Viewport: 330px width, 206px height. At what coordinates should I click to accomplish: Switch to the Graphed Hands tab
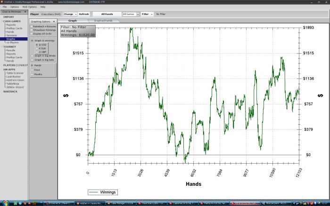click(x=103, y=21)
